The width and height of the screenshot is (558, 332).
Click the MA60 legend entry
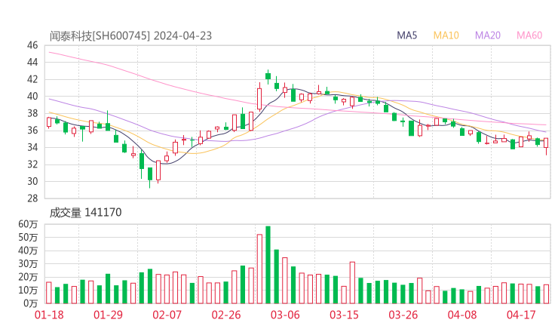(529, 35)
